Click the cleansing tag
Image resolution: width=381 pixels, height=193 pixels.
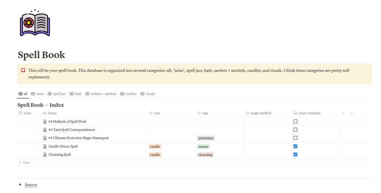(205, 155)
